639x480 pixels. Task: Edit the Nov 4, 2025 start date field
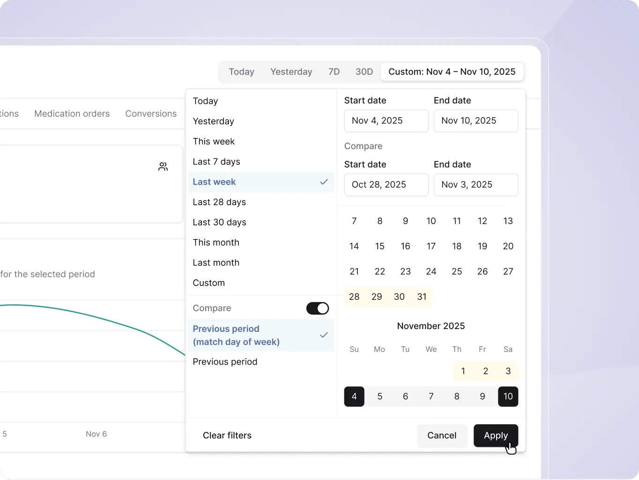386,120
